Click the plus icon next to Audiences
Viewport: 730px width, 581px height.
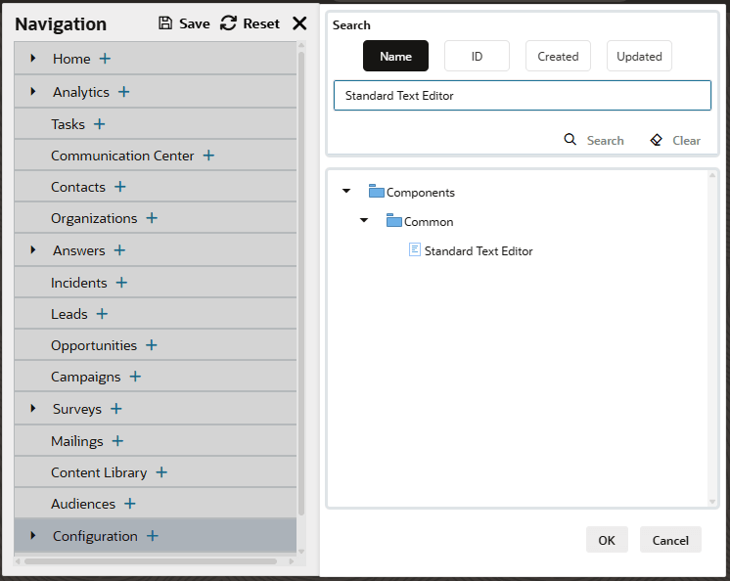point(130,504)
